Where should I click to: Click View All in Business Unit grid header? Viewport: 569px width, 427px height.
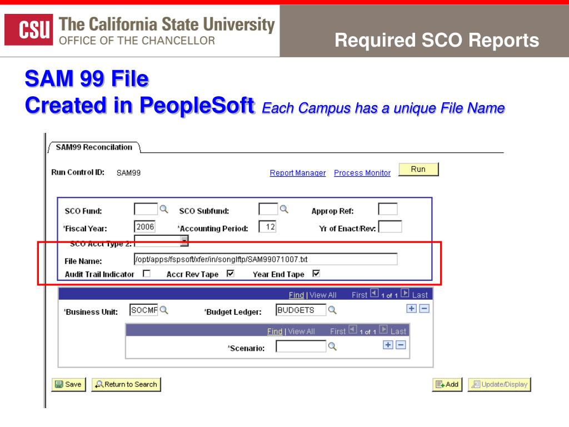(323, 295)
